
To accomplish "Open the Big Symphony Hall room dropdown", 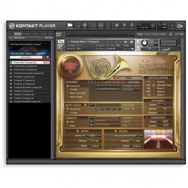I will [x=128, y=136].
